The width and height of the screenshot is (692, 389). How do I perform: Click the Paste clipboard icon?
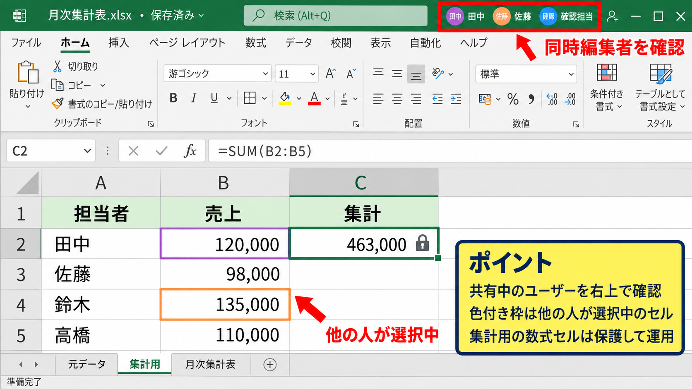coord(28,73)
